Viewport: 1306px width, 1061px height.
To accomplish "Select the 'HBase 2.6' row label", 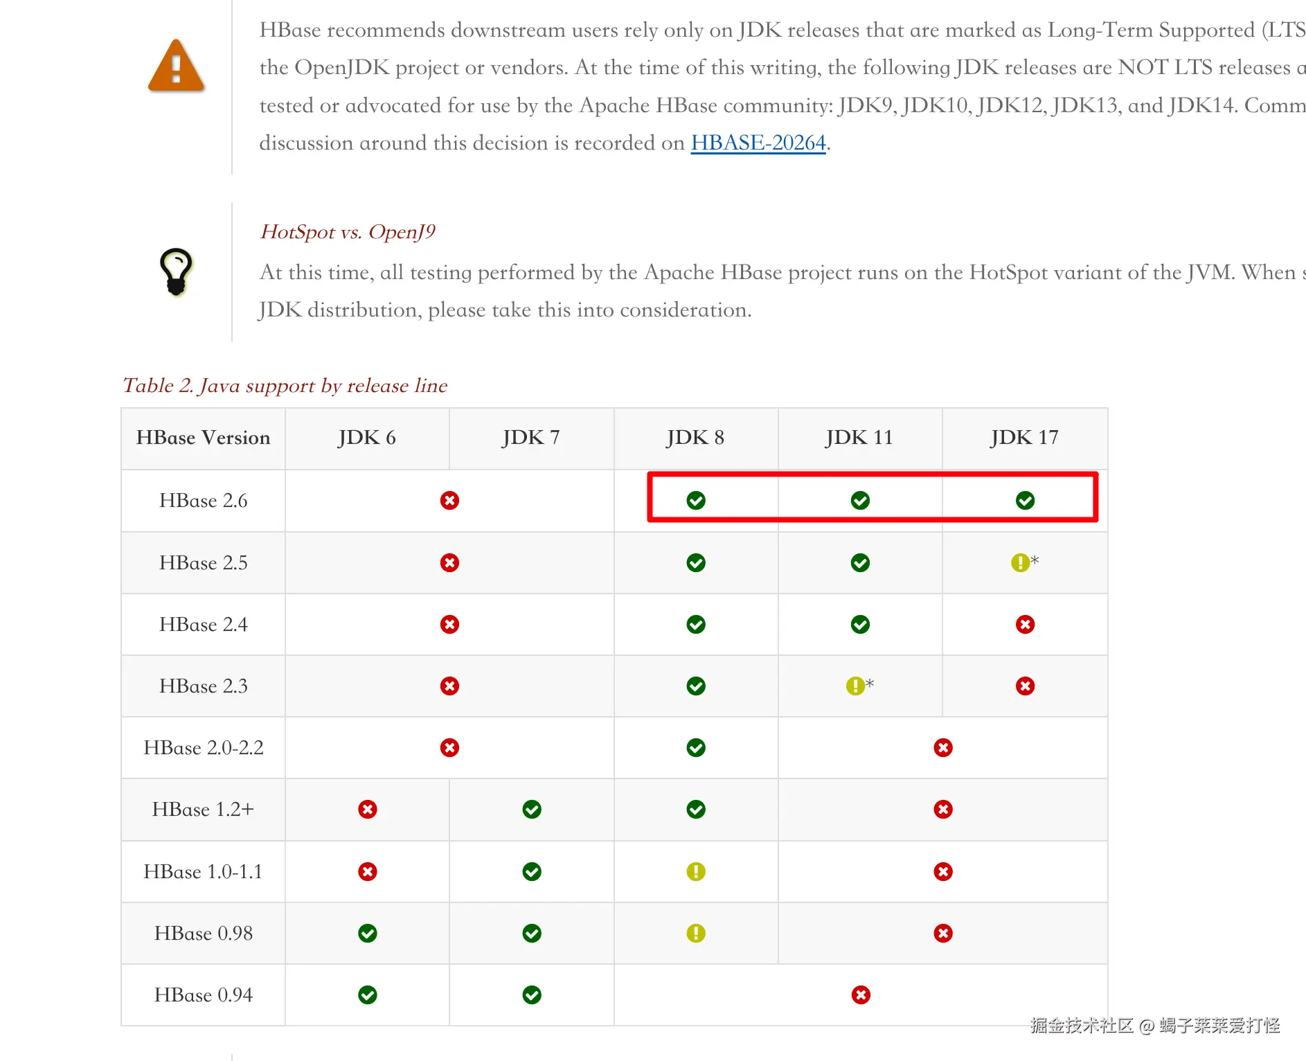I will point(203,501).
